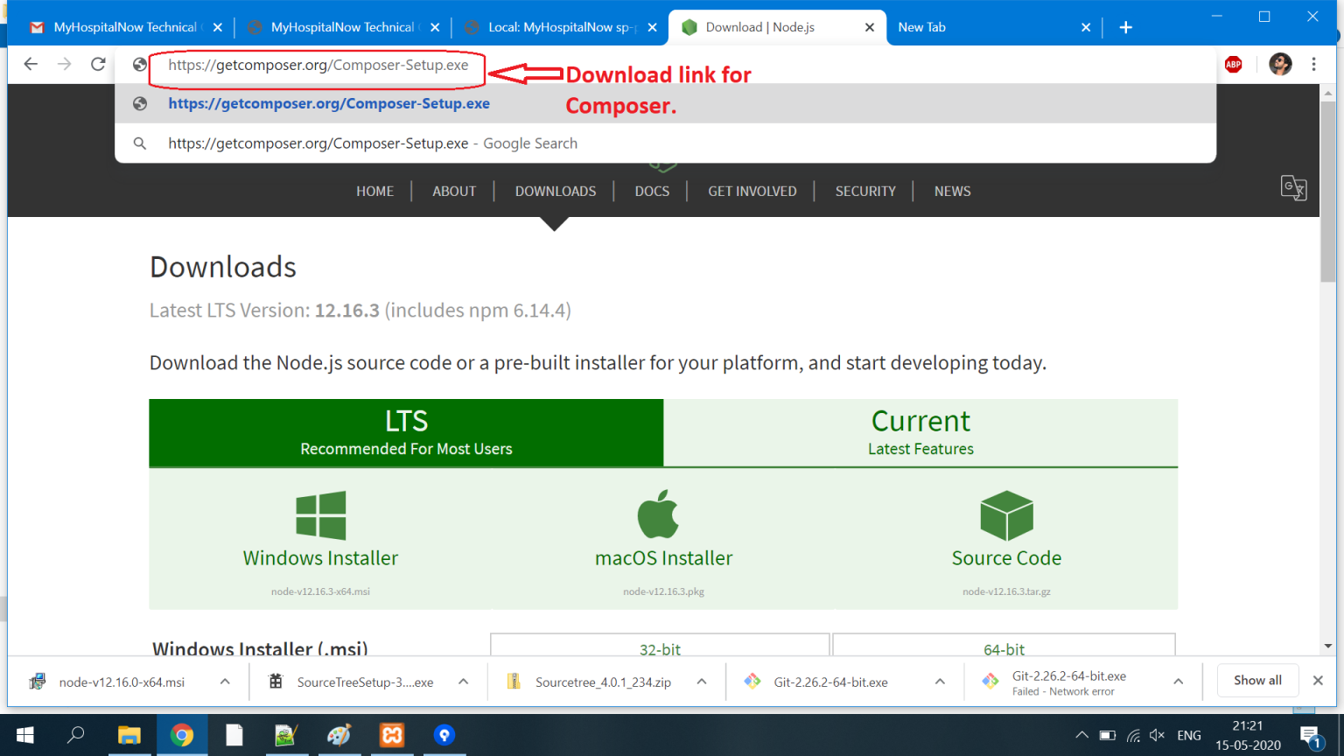Click the Windows Installer link text
This screenshot has height=756, width=1344.
[320, 558]
